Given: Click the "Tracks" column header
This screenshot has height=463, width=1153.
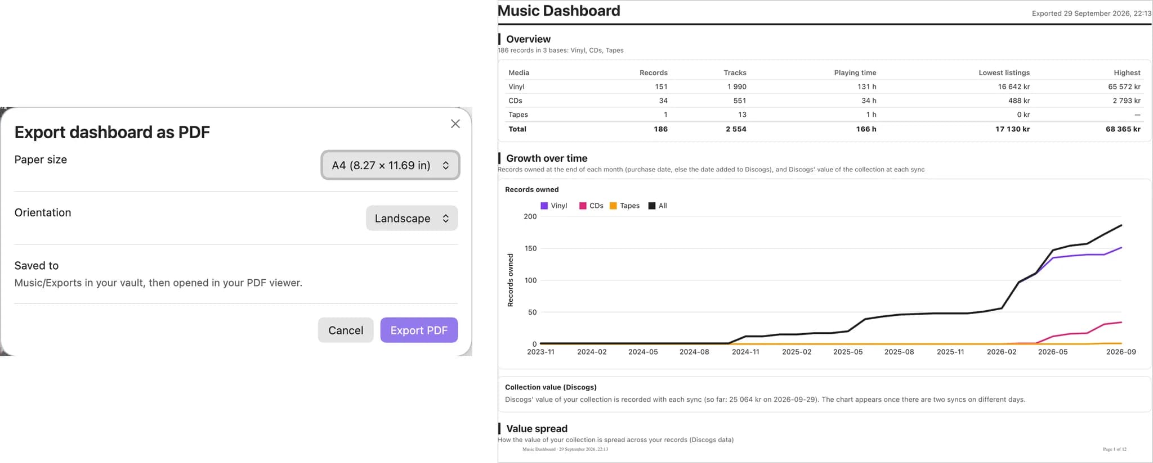Looking at the screenshot, I should tap(735, 72).
